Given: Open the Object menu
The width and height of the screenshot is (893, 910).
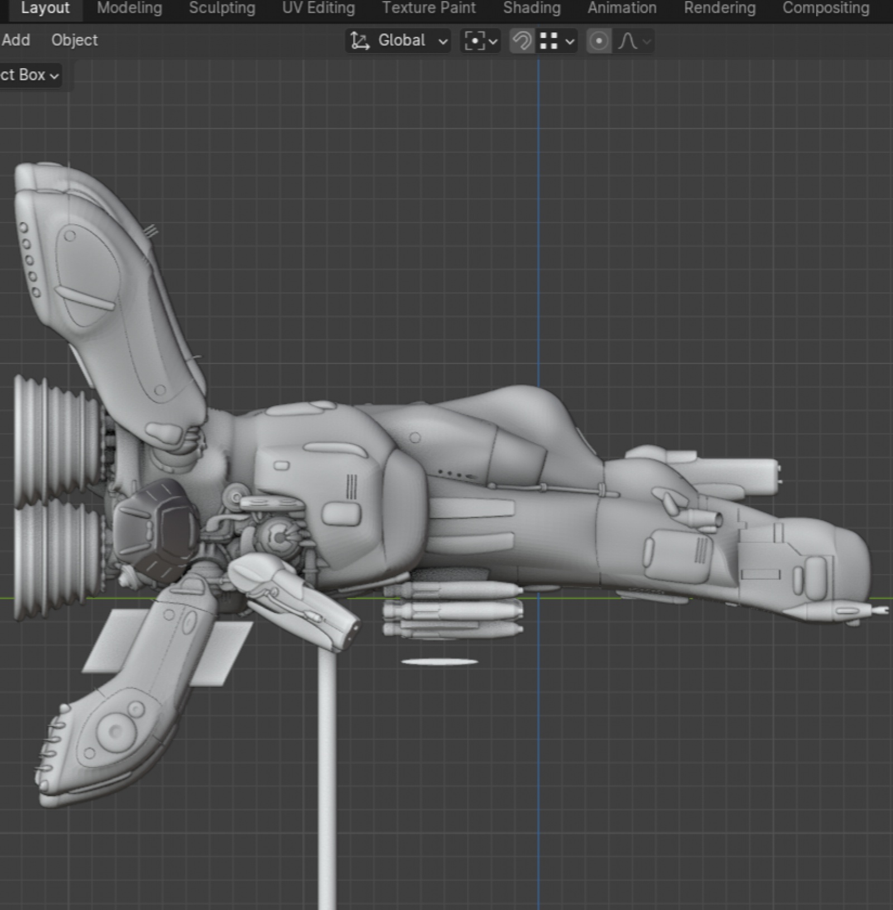Looking at the screenshot, I should click(x=74, y=40).
